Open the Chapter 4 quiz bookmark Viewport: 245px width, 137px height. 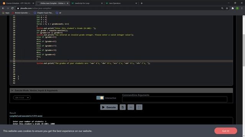(43, 13)
